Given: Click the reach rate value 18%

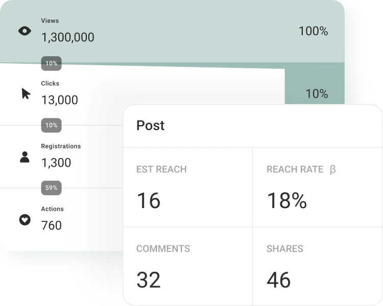Looking at the screenshot, I should 286,201.
